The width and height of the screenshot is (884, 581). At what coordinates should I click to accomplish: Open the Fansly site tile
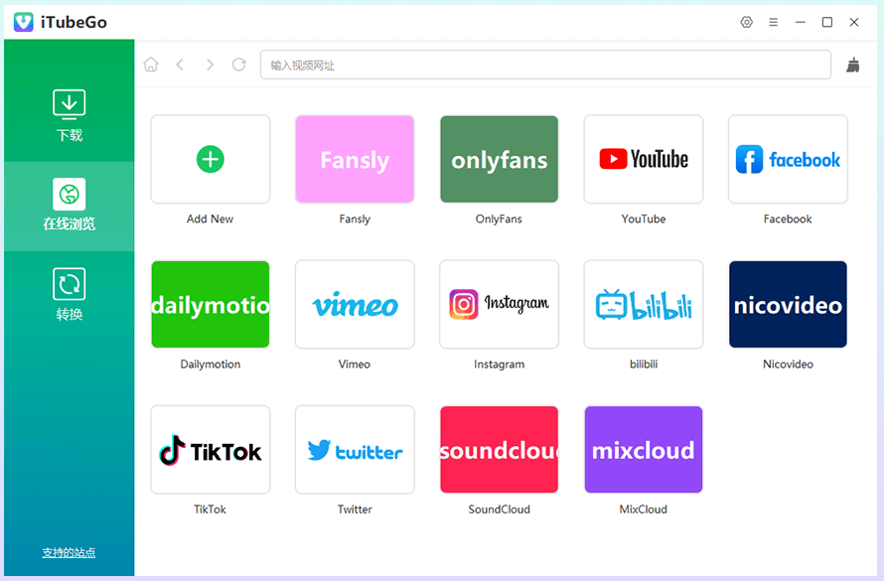355,159
